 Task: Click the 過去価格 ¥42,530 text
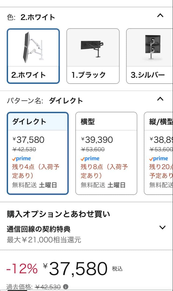click(x=34, y=287)
